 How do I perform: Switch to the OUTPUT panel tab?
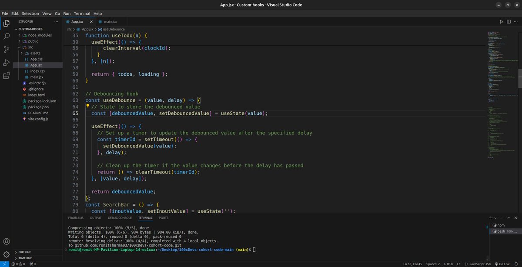click(x=96, y=217)
